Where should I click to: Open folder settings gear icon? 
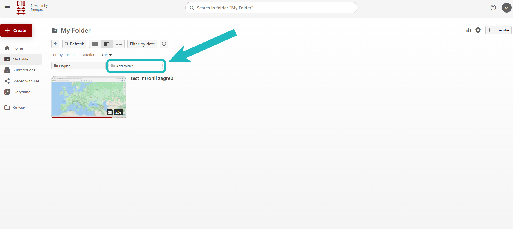[x=478, y=30]
